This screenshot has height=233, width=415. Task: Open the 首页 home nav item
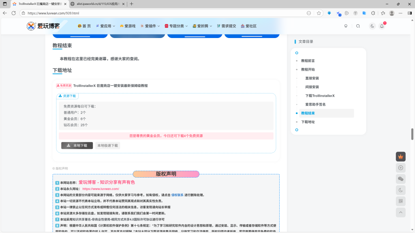tap(84, 26)
